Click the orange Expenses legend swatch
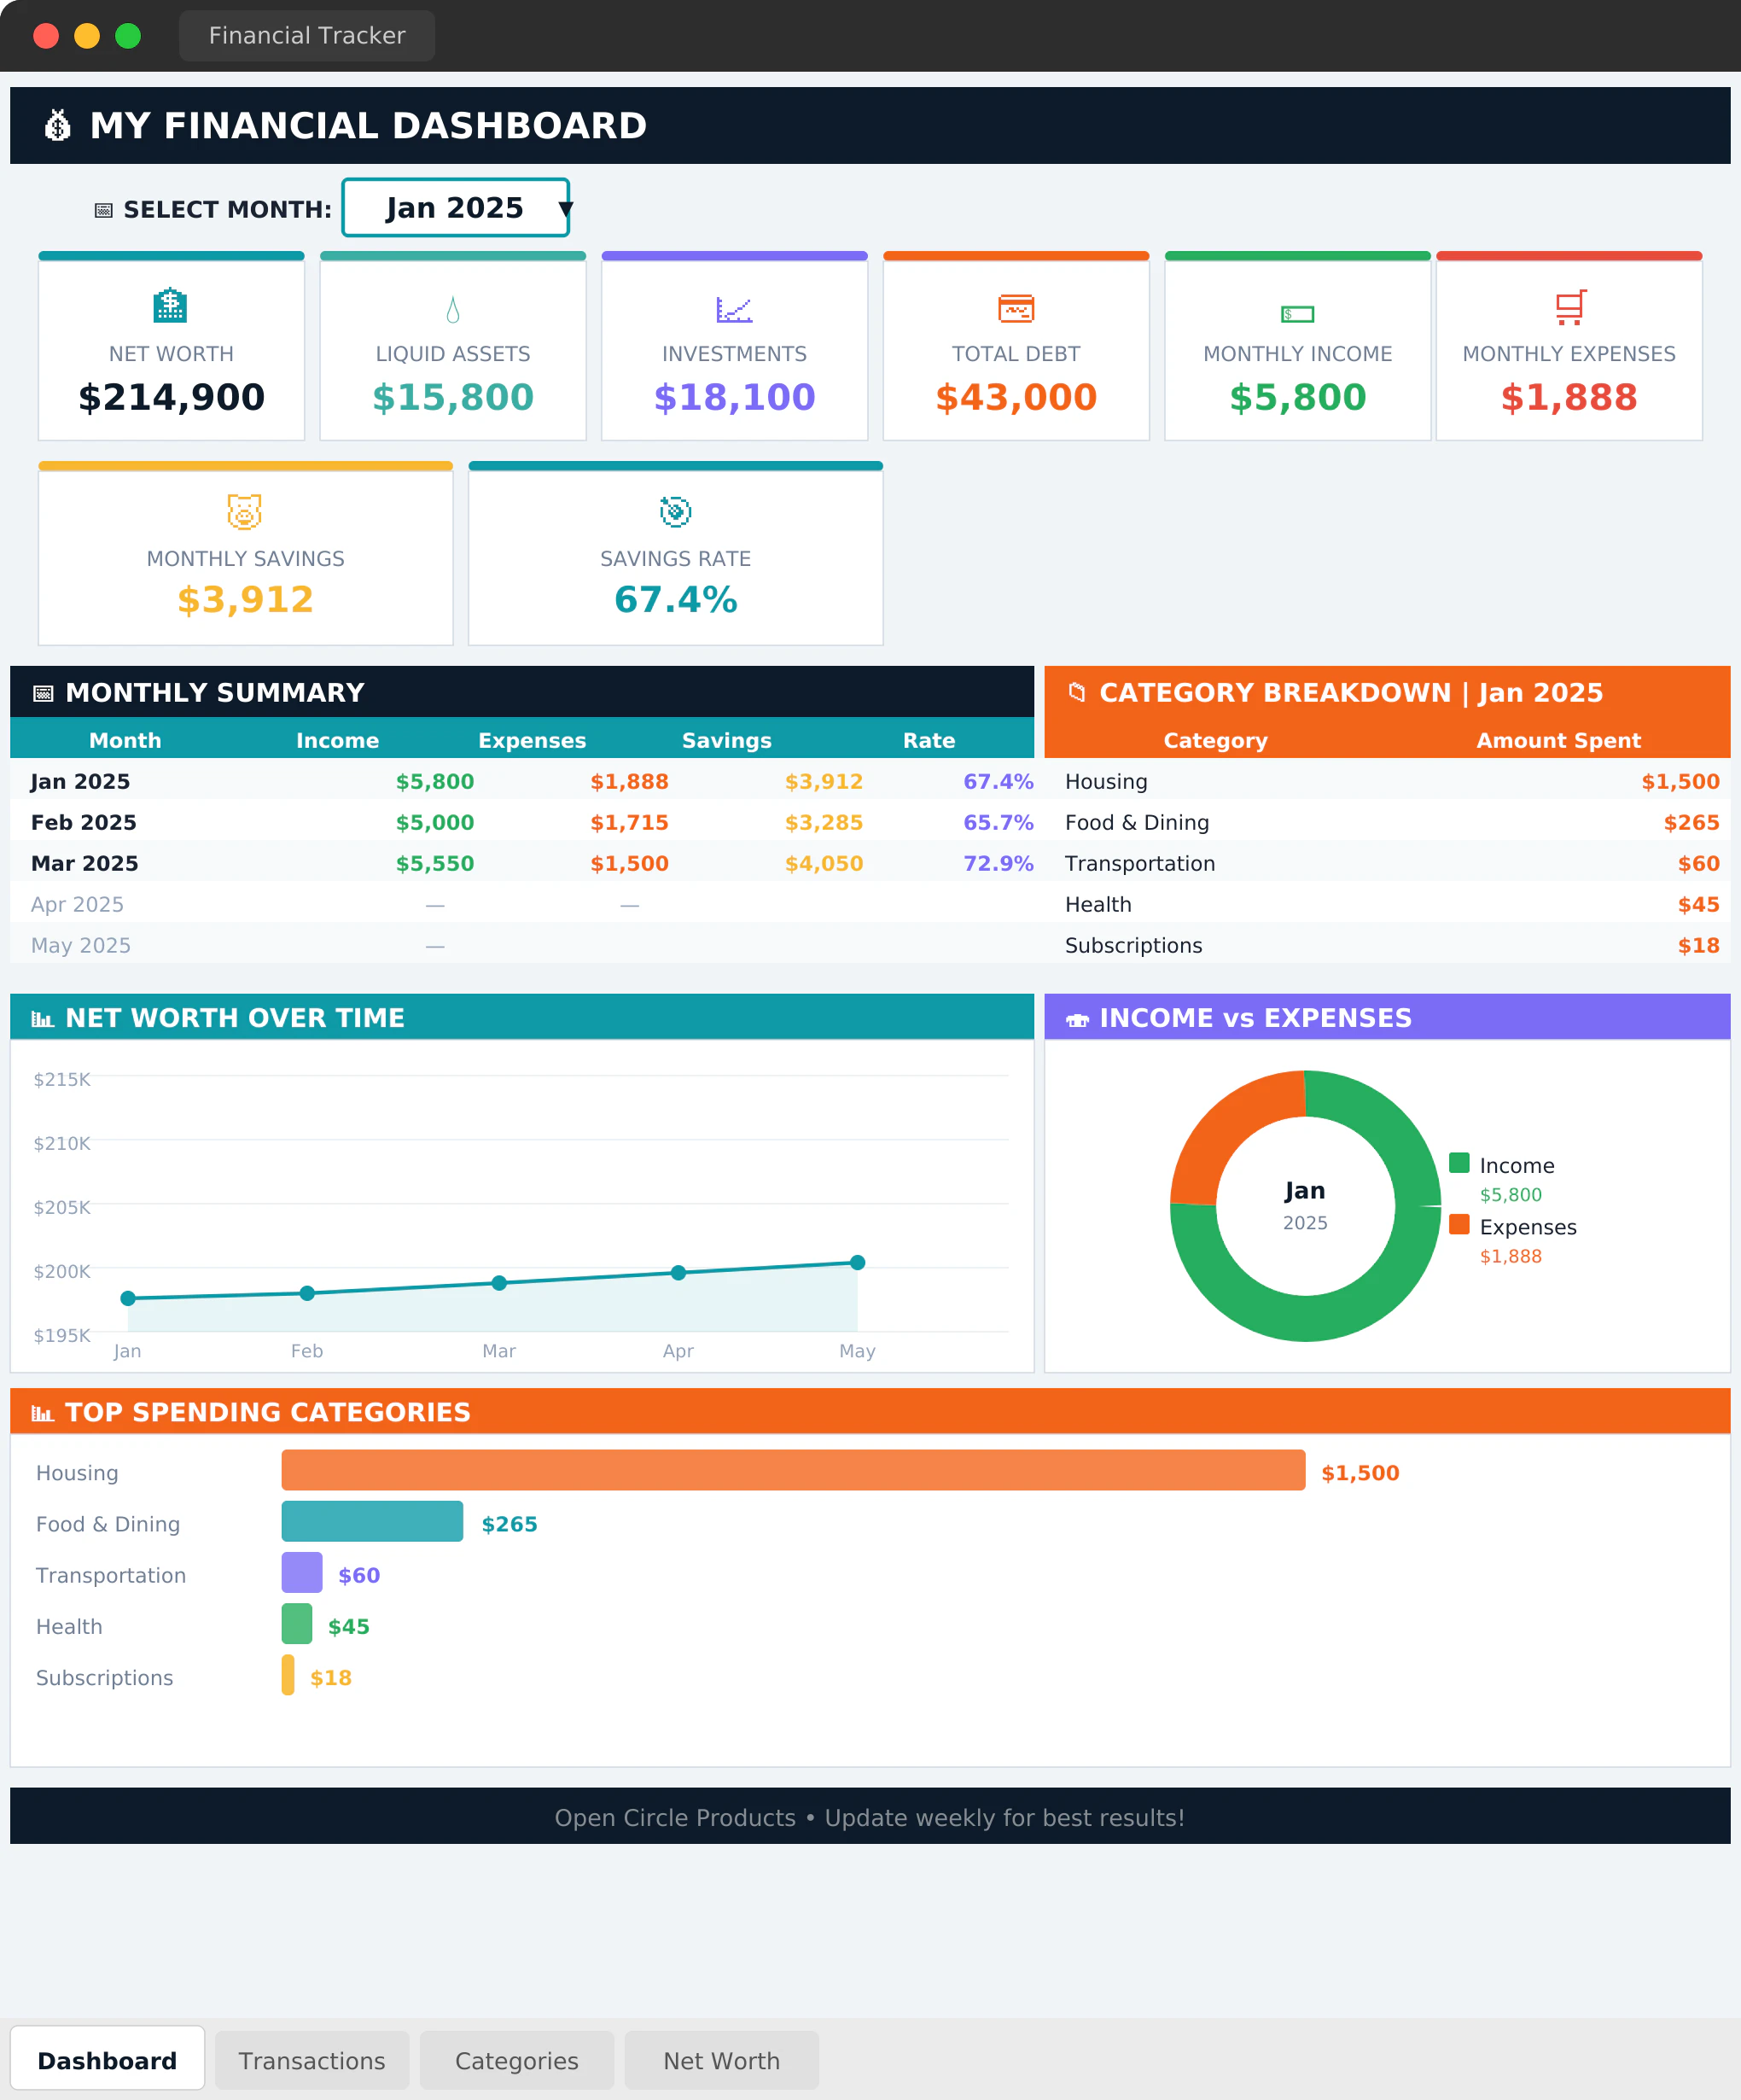This screenshot has height=2100, width=1741. 1459,1225
